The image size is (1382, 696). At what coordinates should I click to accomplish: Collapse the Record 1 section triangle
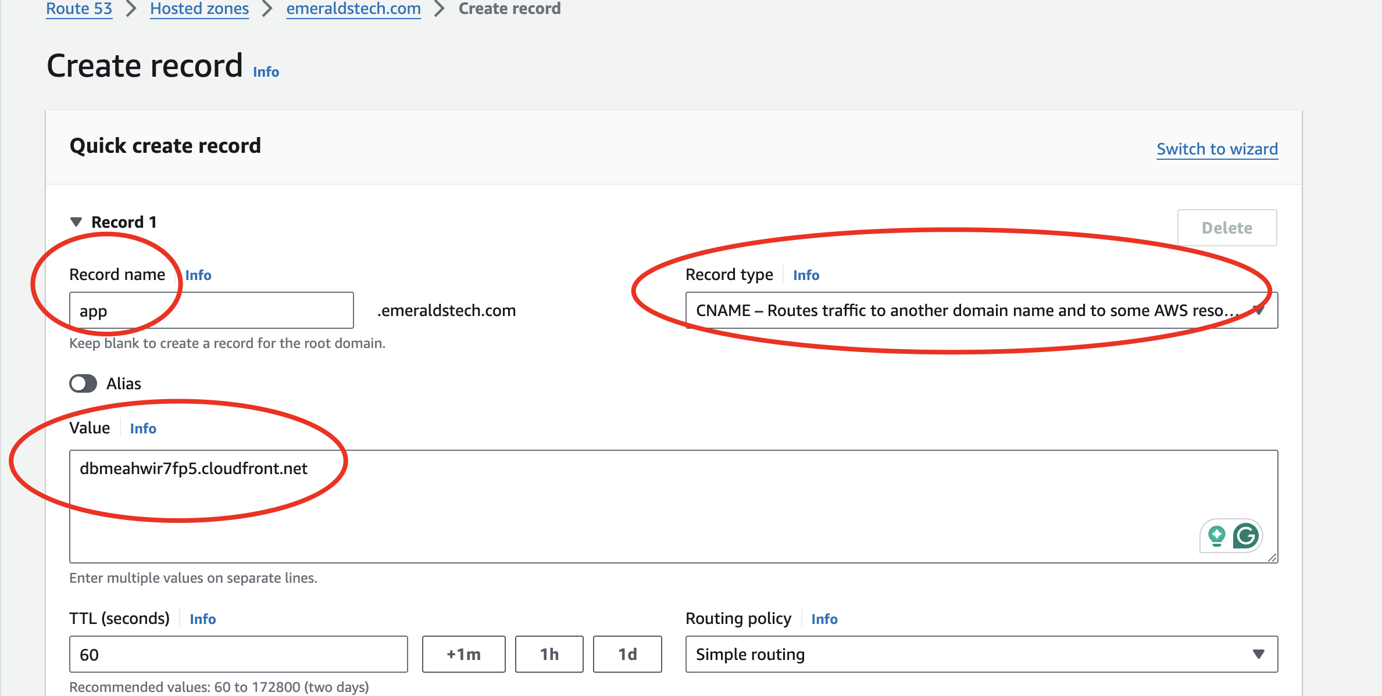point(76,222)
